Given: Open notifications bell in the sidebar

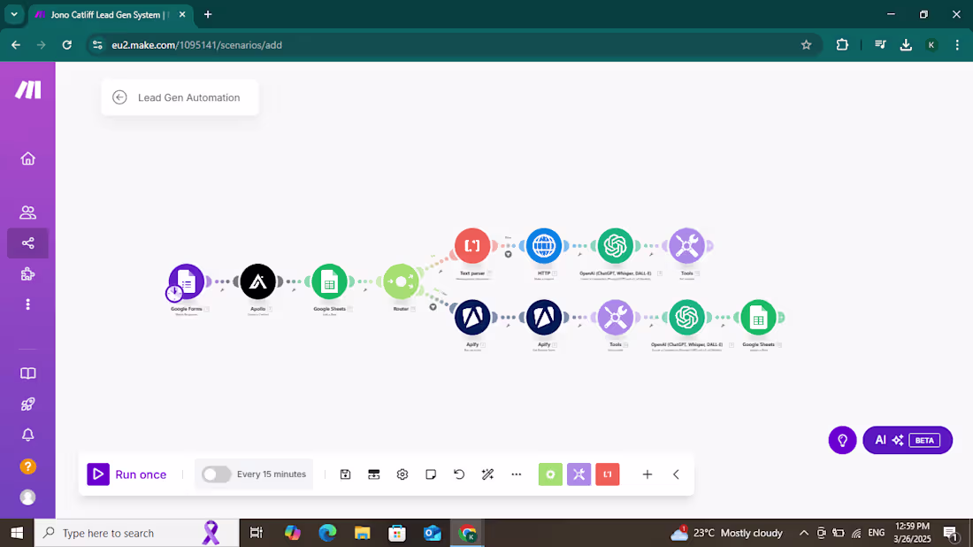Looking at the screenshot, I should click(x=28, y=435).
